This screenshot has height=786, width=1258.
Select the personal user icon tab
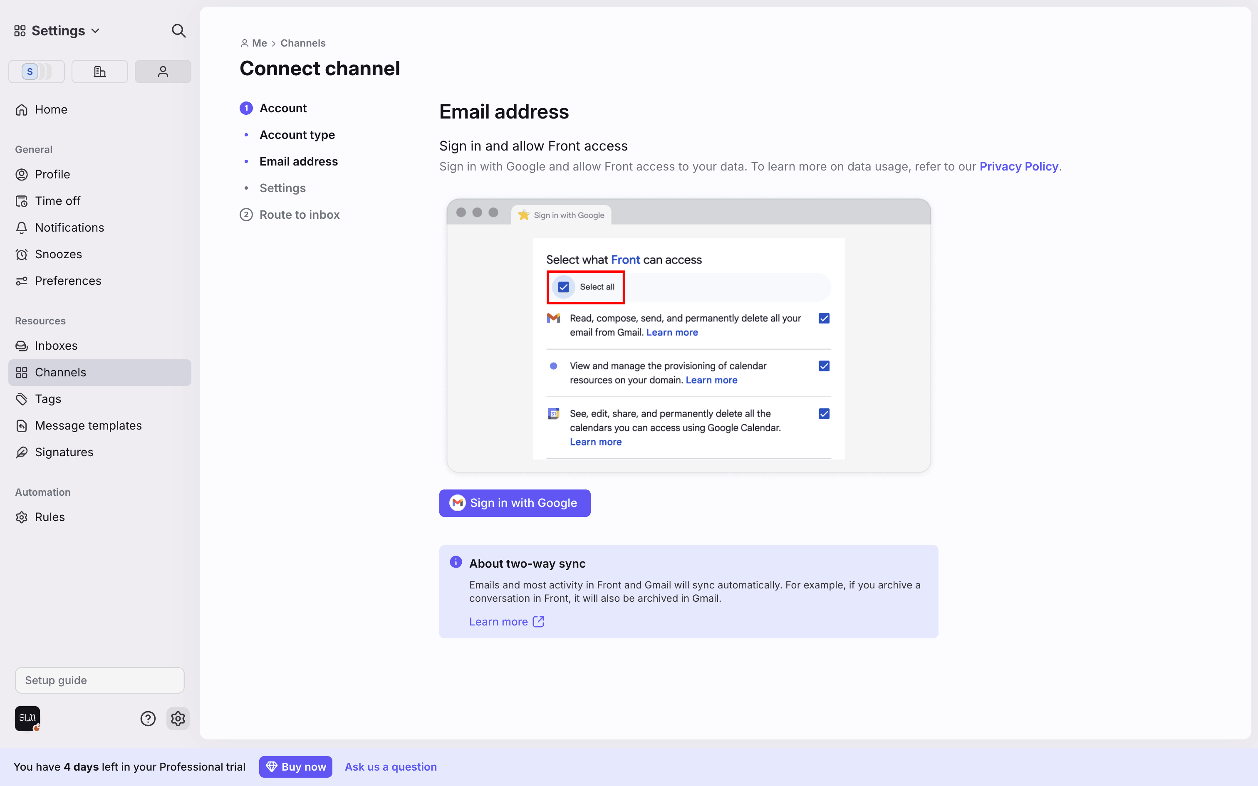pyautogui.click(x=163, y=71)
